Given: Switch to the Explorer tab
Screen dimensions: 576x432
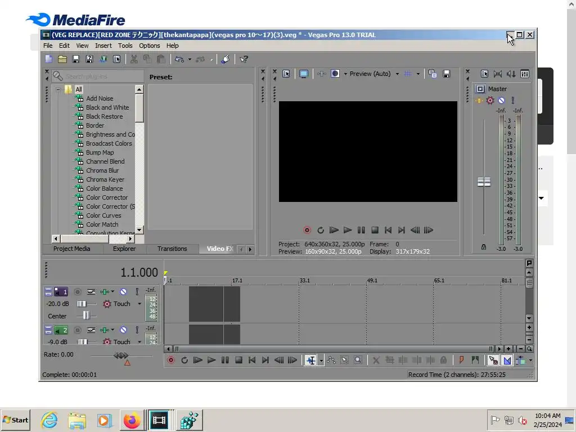Looking at the screenshot, I should (124, 249).
